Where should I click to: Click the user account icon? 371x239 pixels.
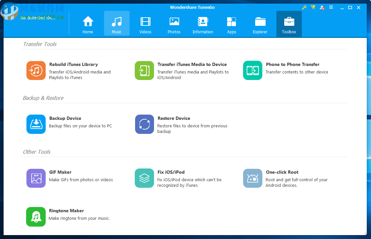tap(322, 8)
